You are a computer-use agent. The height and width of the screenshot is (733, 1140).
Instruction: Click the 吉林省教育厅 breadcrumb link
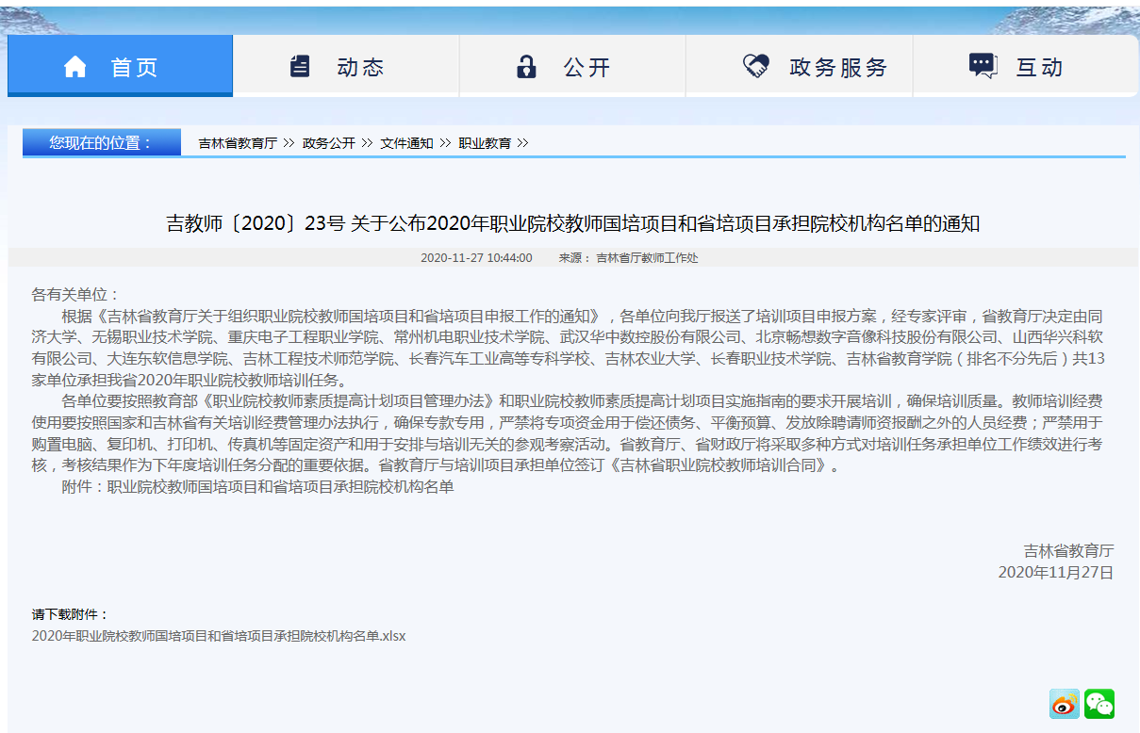coord(238,143)
